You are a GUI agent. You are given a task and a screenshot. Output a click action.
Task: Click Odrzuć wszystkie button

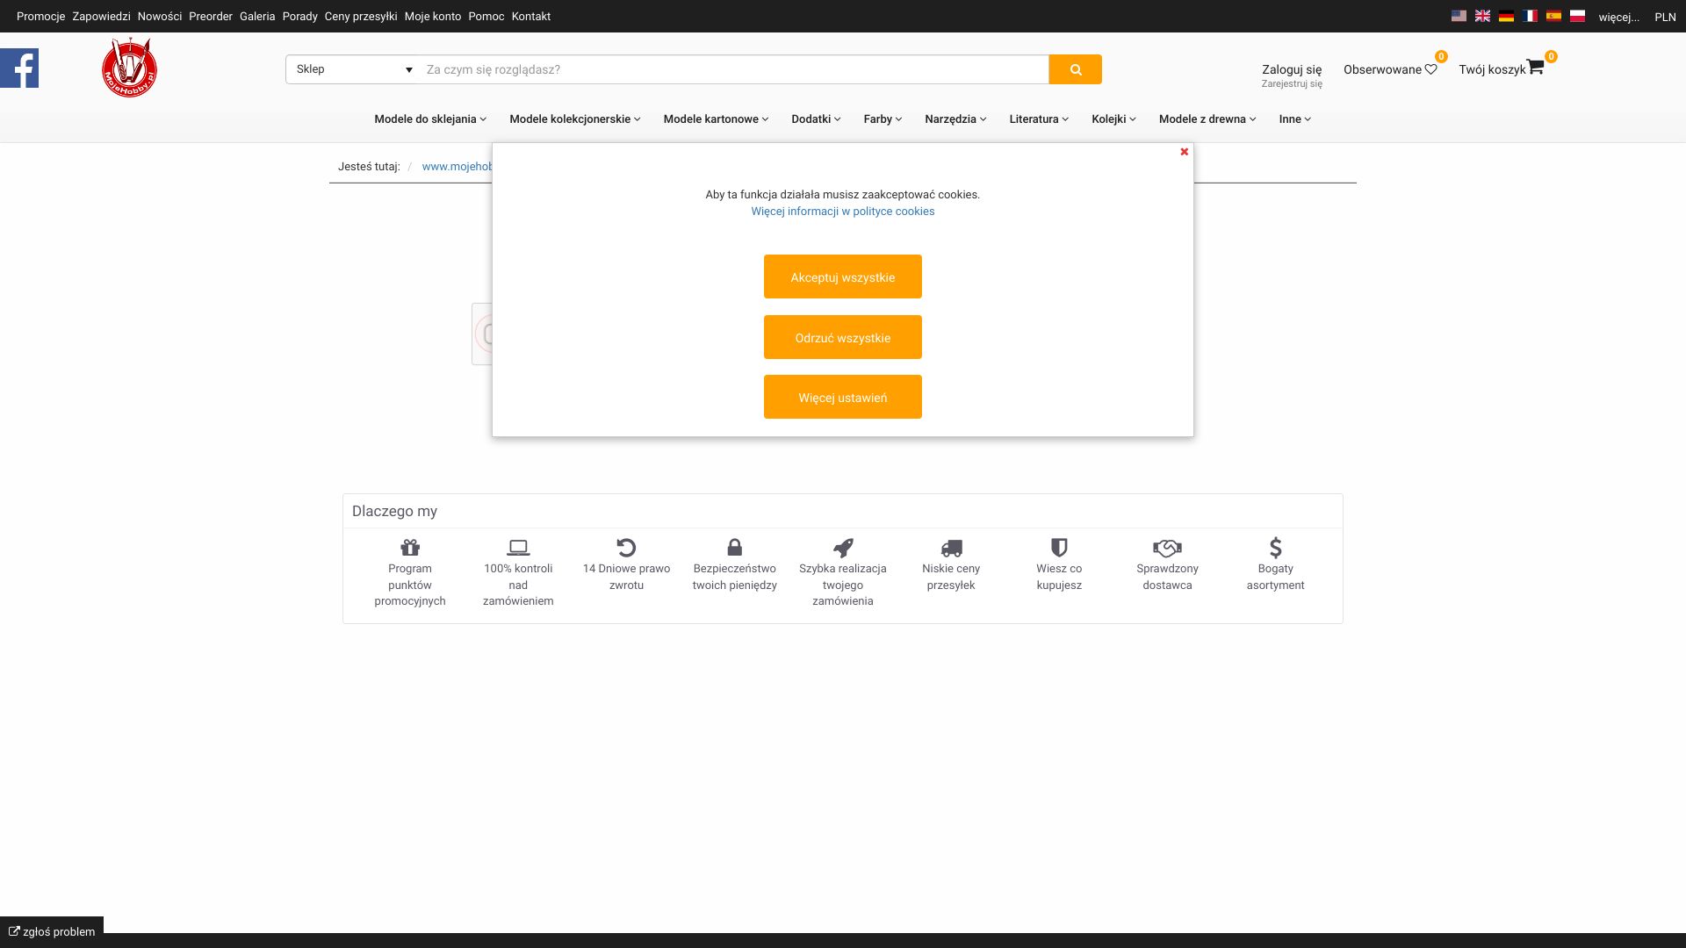[x=843, y=337]
